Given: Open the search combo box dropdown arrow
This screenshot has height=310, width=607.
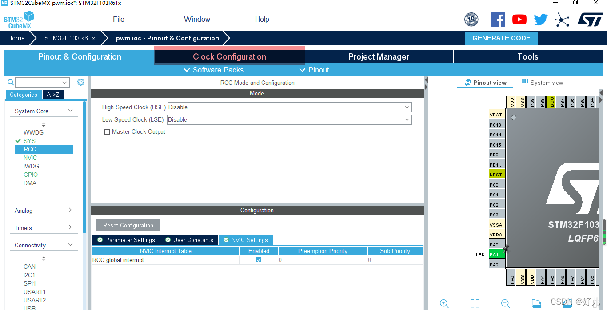Looking at the screenshot, I should point(65,83).
